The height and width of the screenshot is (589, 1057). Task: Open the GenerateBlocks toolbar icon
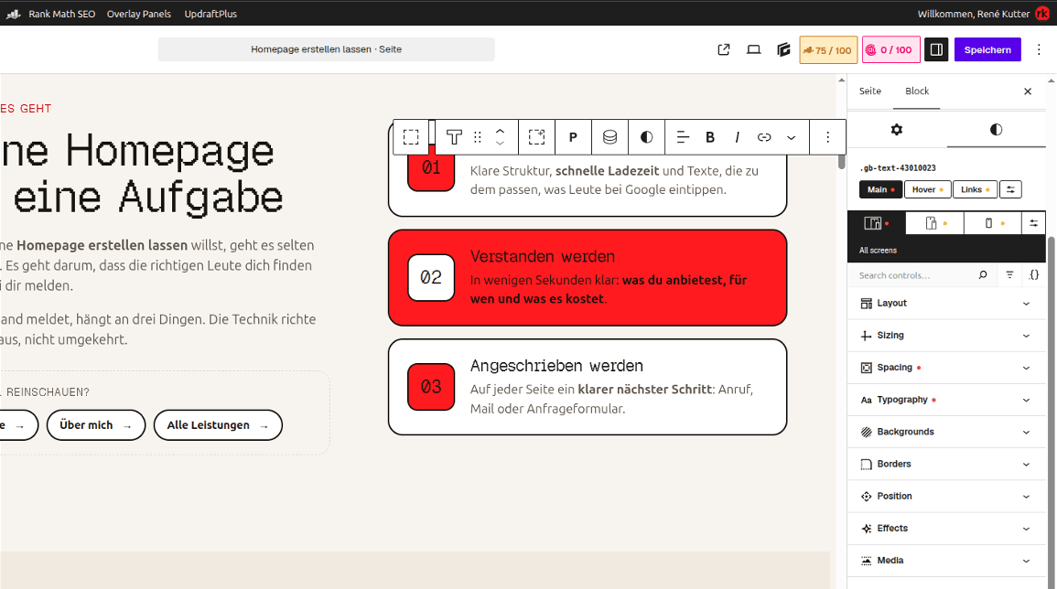(x=783, y=49)
